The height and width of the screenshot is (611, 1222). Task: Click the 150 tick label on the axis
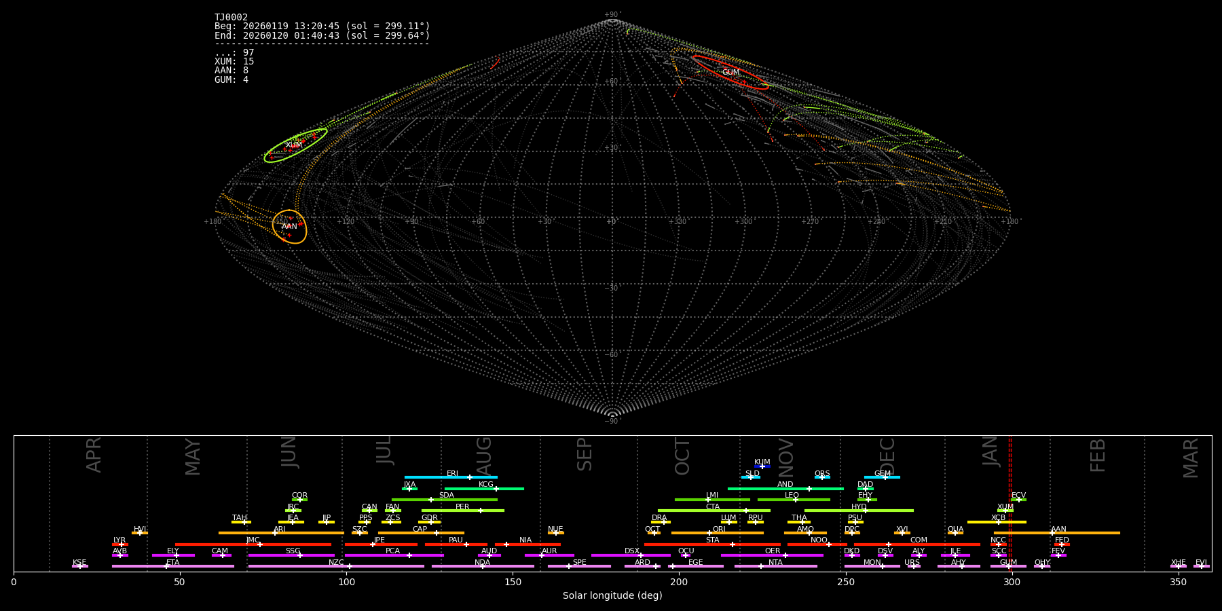pyautogui.click(x=513, y=582)
